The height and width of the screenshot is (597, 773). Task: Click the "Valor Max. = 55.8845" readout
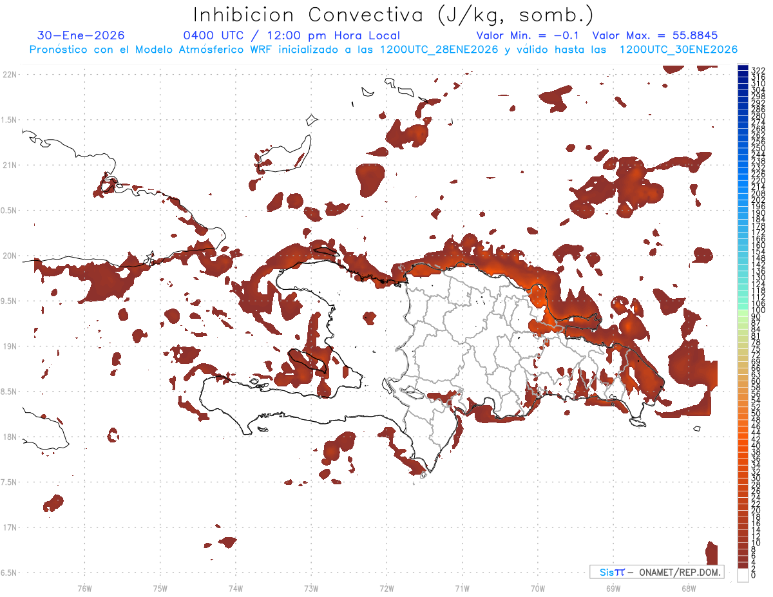654,36
